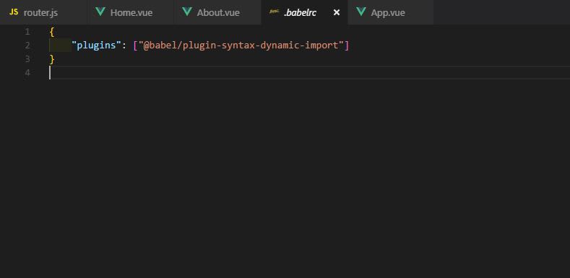Click the Vue icon on Home.vue tab

[100, 12]
